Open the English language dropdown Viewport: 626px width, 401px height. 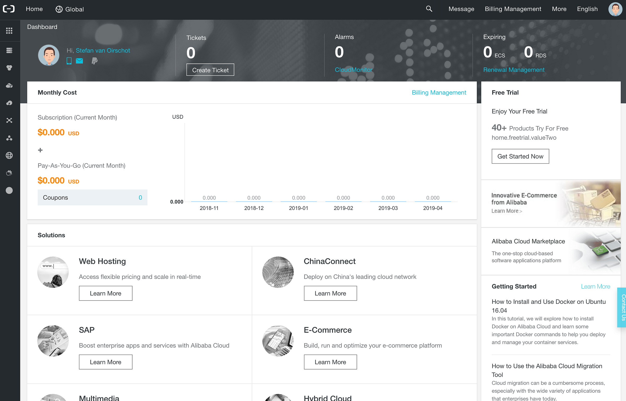point(587,9)
